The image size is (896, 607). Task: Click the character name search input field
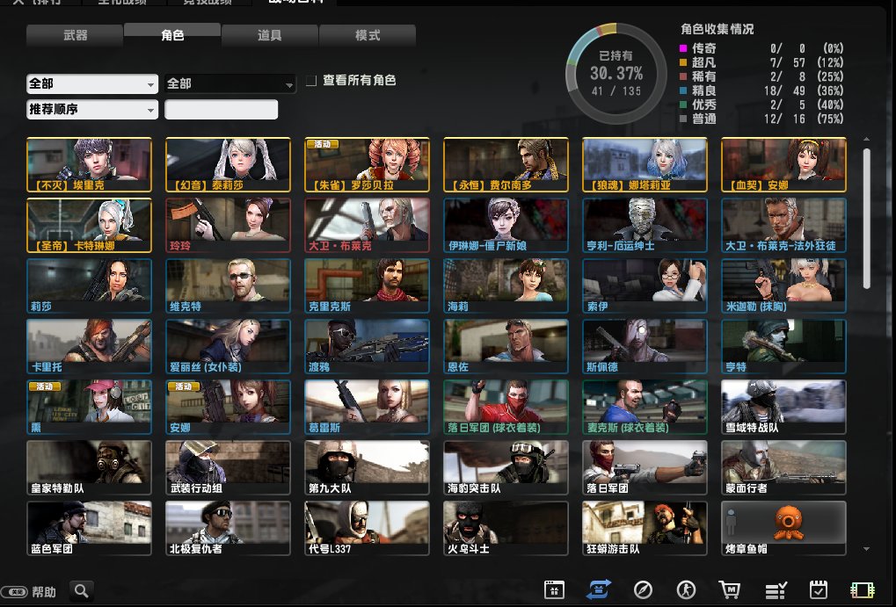222,110
